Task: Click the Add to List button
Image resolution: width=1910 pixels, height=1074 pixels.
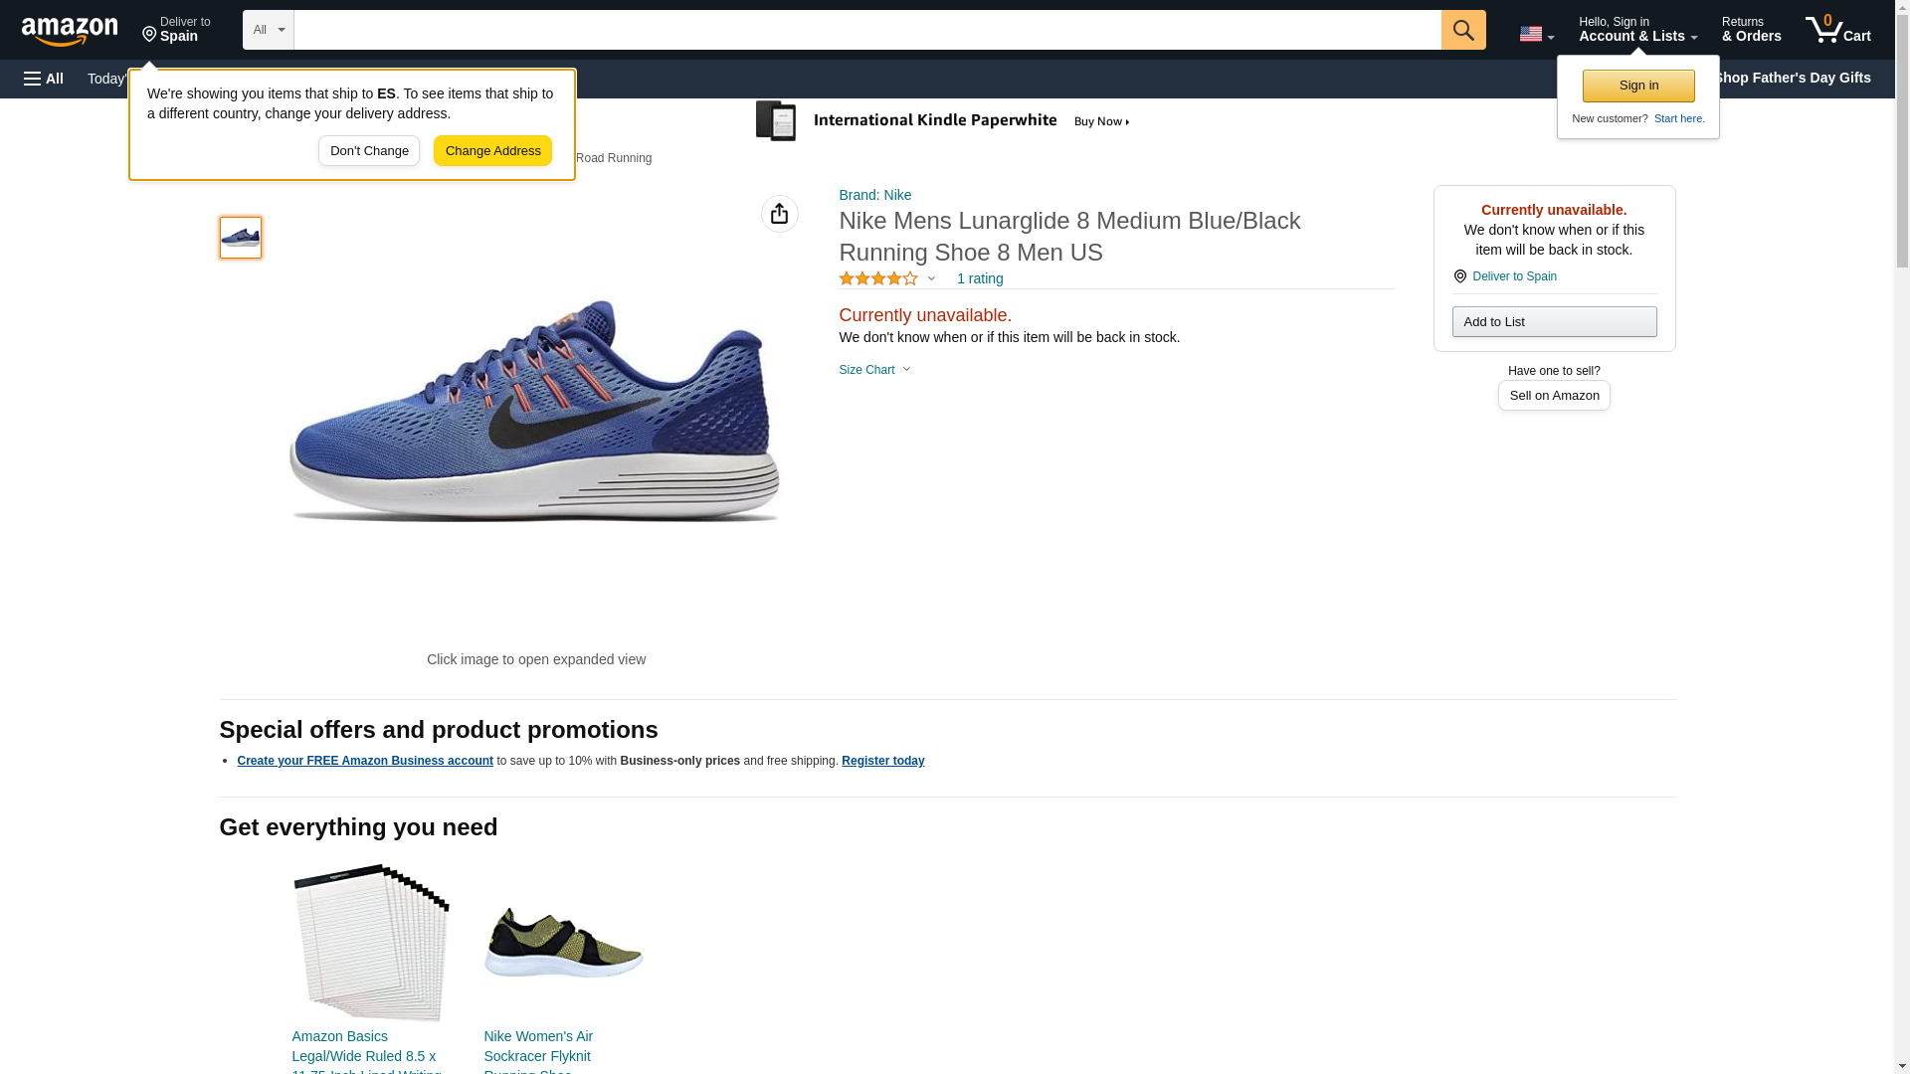Action: point(1553,322)
